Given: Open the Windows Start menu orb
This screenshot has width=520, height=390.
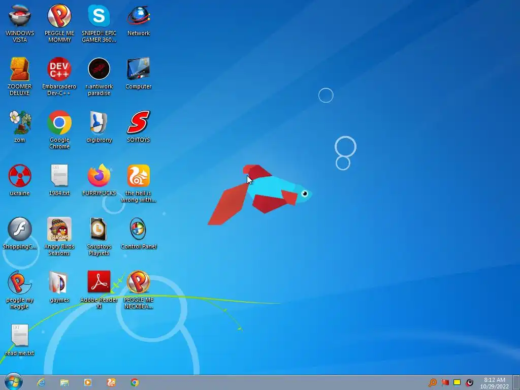Looking at the screenshot, I should (x=14, y=382).
